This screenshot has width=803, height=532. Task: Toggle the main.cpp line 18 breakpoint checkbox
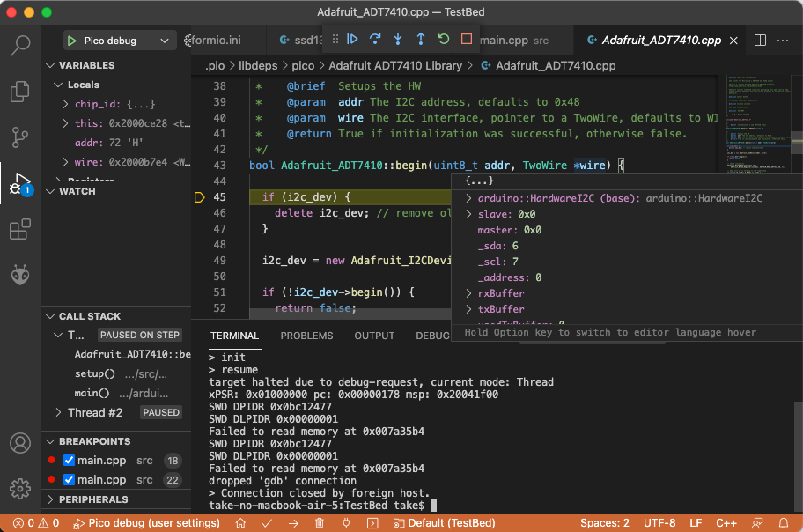click(x=68, y=460)
